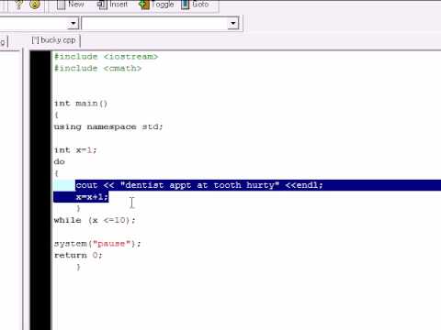Toggle a bookmark with the Toggle button
The height and width of the screenshot is (330, 441).
(156, 5)
